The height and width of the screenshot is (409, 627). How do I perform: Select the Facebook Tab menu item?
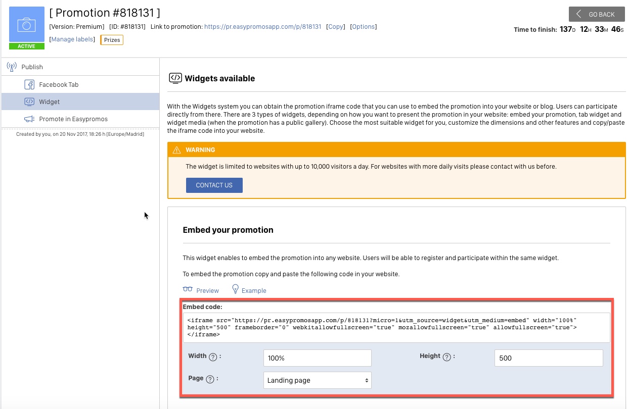click(x=80, y=84)
